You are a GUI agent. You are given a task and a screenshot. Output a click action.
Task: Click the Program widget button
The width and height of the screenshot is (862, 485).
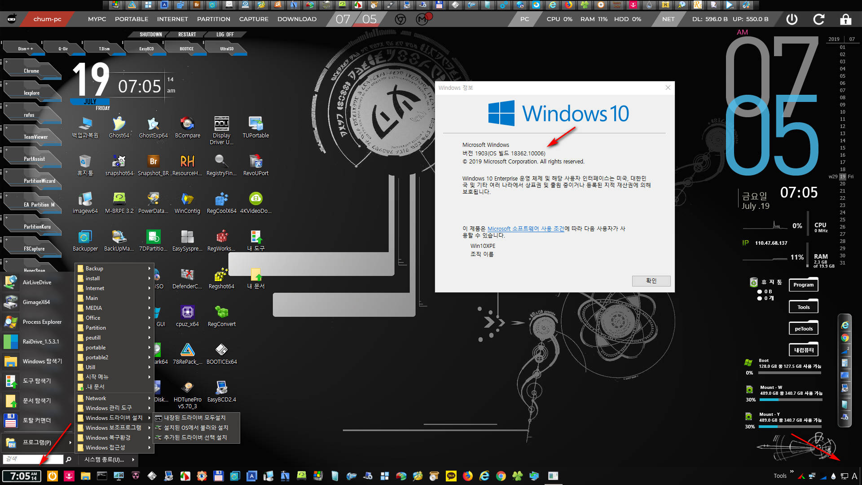[x=804, y=285]
